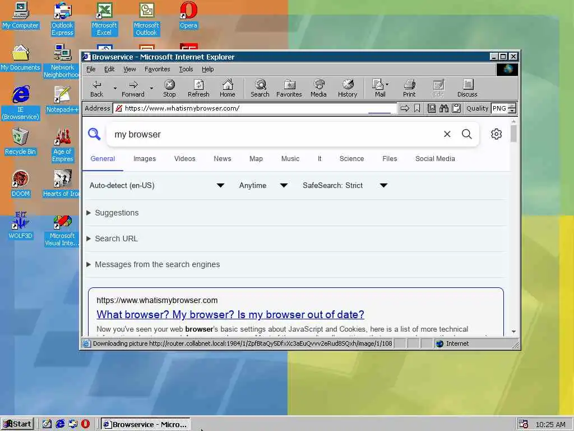Image resolution: width=574 pixels, height=431 pixels.
Task: Open the File menu
Action: point(91,69)
